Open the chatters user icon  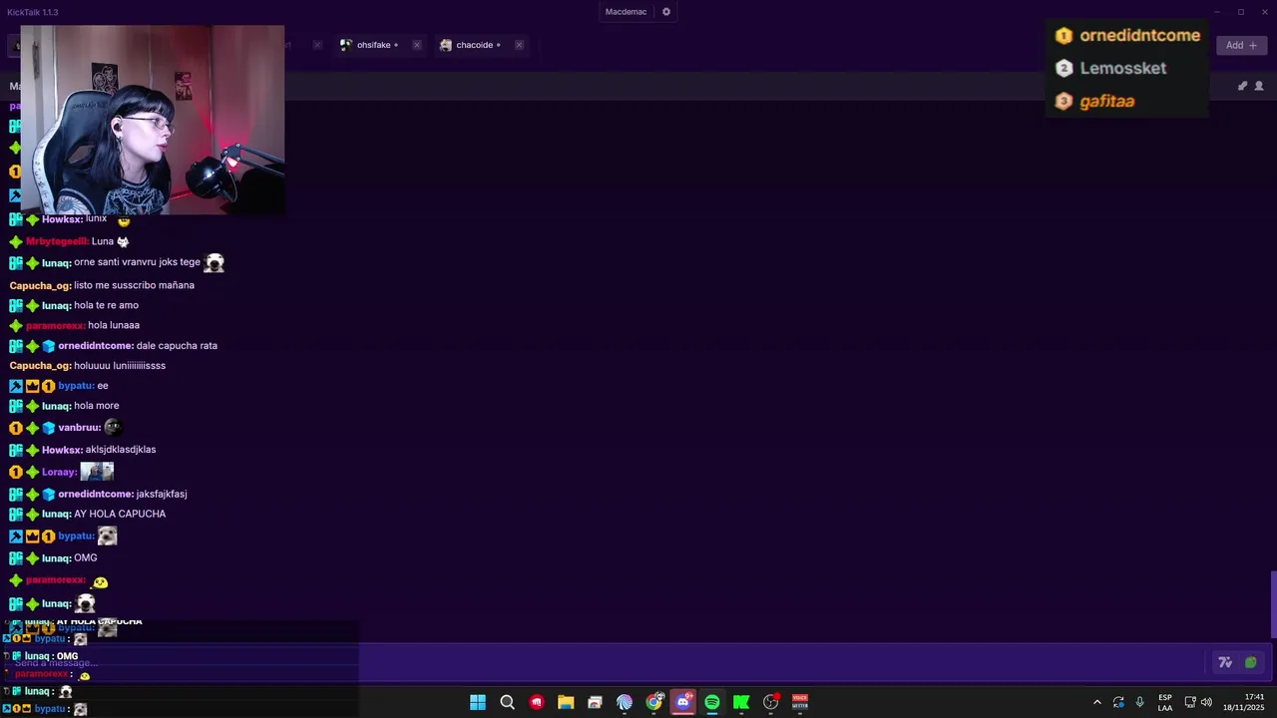click(1259, 86)
